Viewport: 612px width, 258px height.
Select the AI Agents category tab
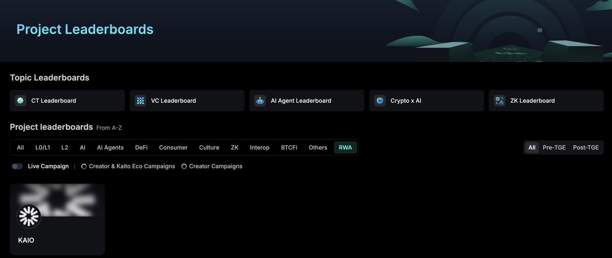[x=110, y=148]
